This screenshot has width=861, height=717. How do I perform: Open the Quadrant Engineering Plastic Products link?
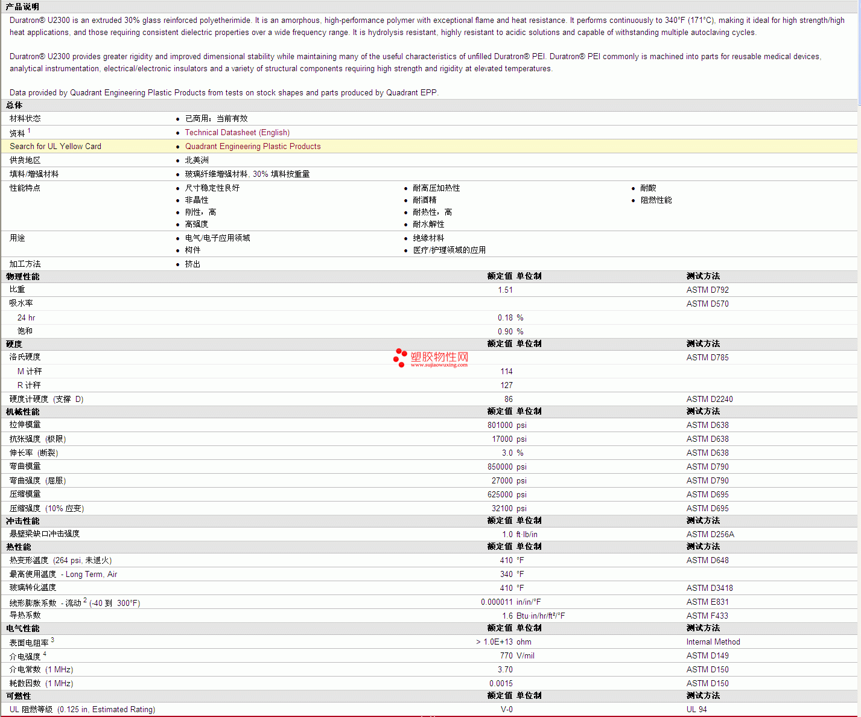click(253, 147)
